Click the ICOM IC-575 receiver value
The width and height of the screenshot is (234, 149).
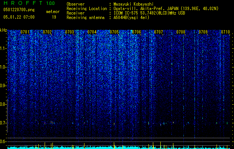click(149, 13)
